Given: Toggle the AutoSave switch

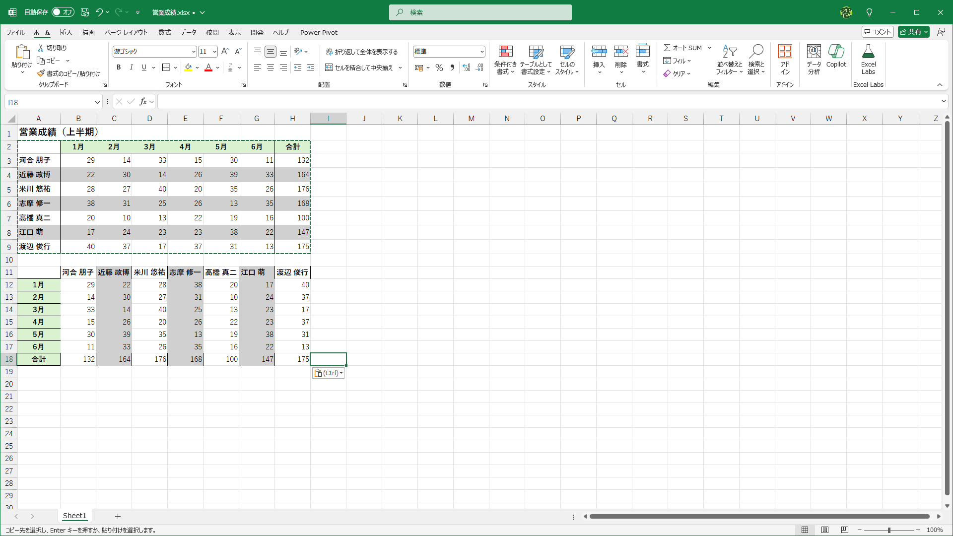Looking at the screenshot, I should click(x=63, y=12).
